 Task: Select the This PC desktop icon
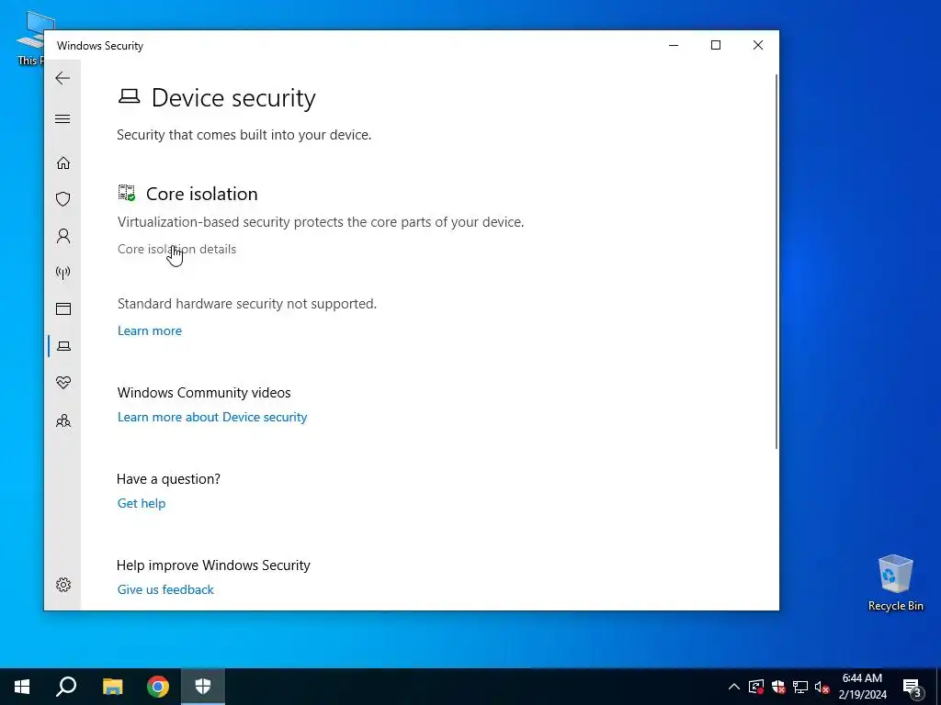28,39
